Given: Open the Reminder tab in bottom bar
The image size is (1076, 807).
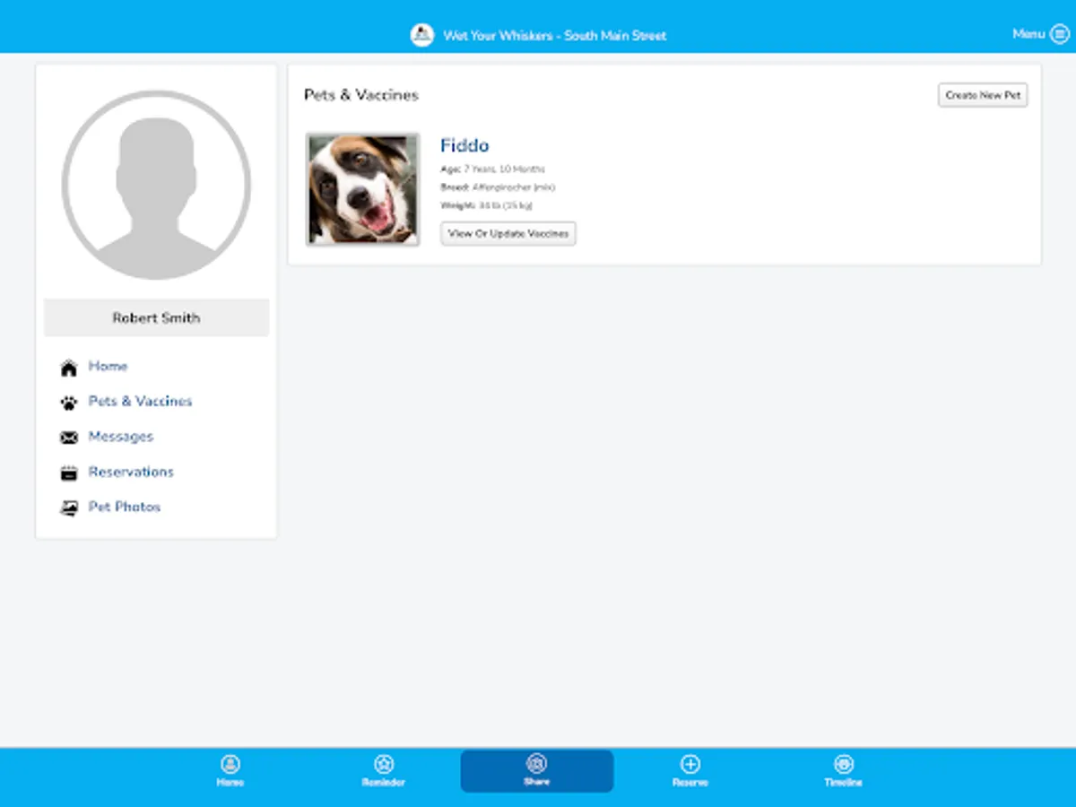Looking at the screenshot, I should 384,770.
